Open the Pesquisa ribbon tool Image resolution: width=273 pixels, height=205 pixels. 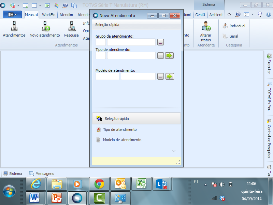pyautogui.click(x=71, y=29)
